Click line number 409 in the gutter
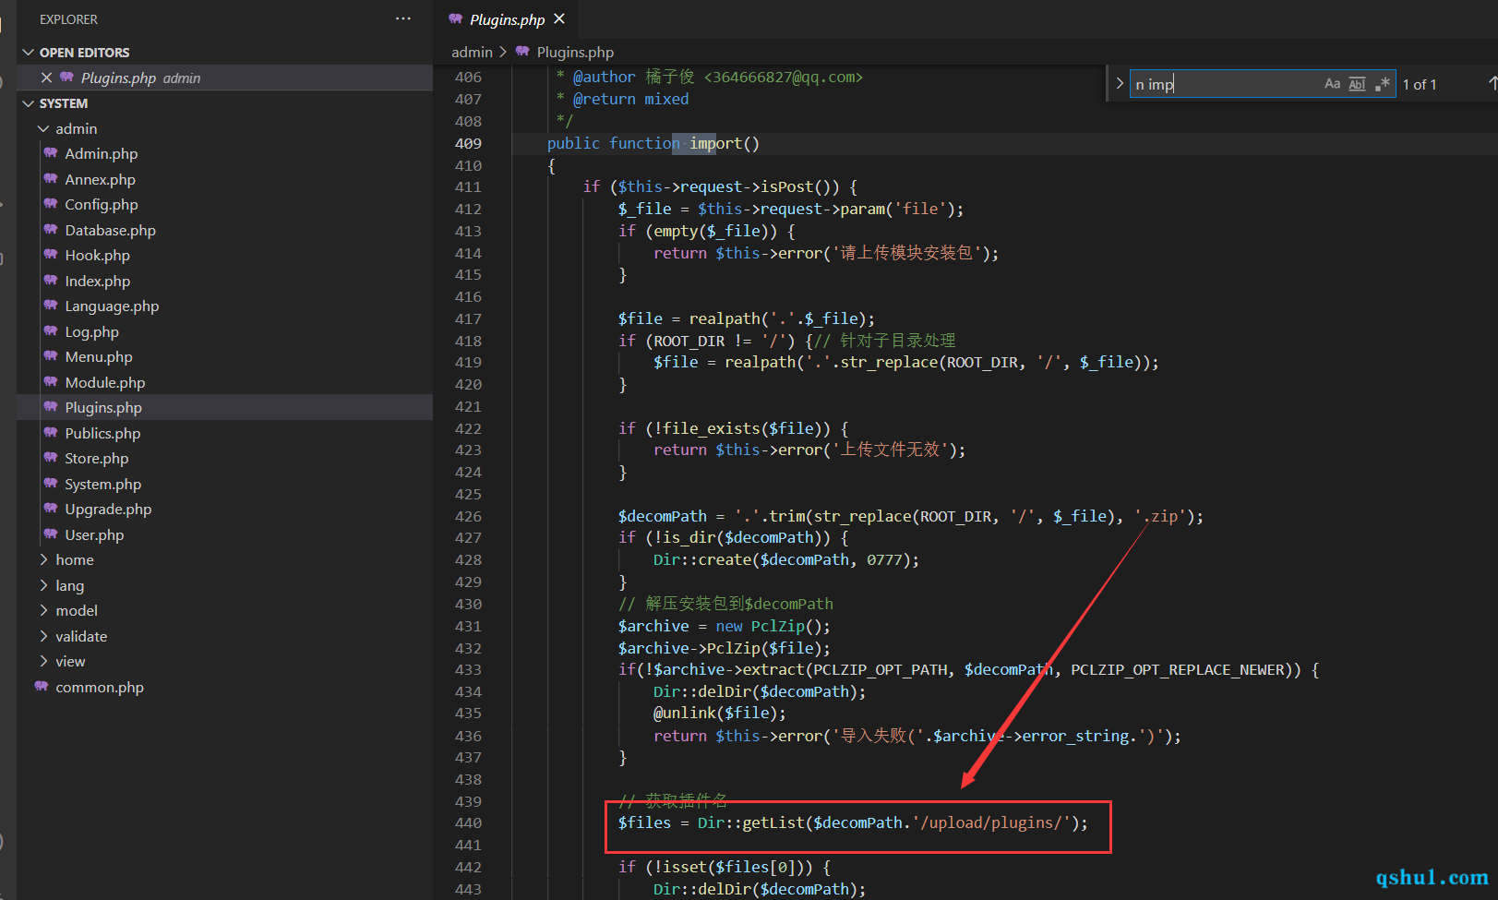The image size is (1498, 900). (x=468, y=143)
